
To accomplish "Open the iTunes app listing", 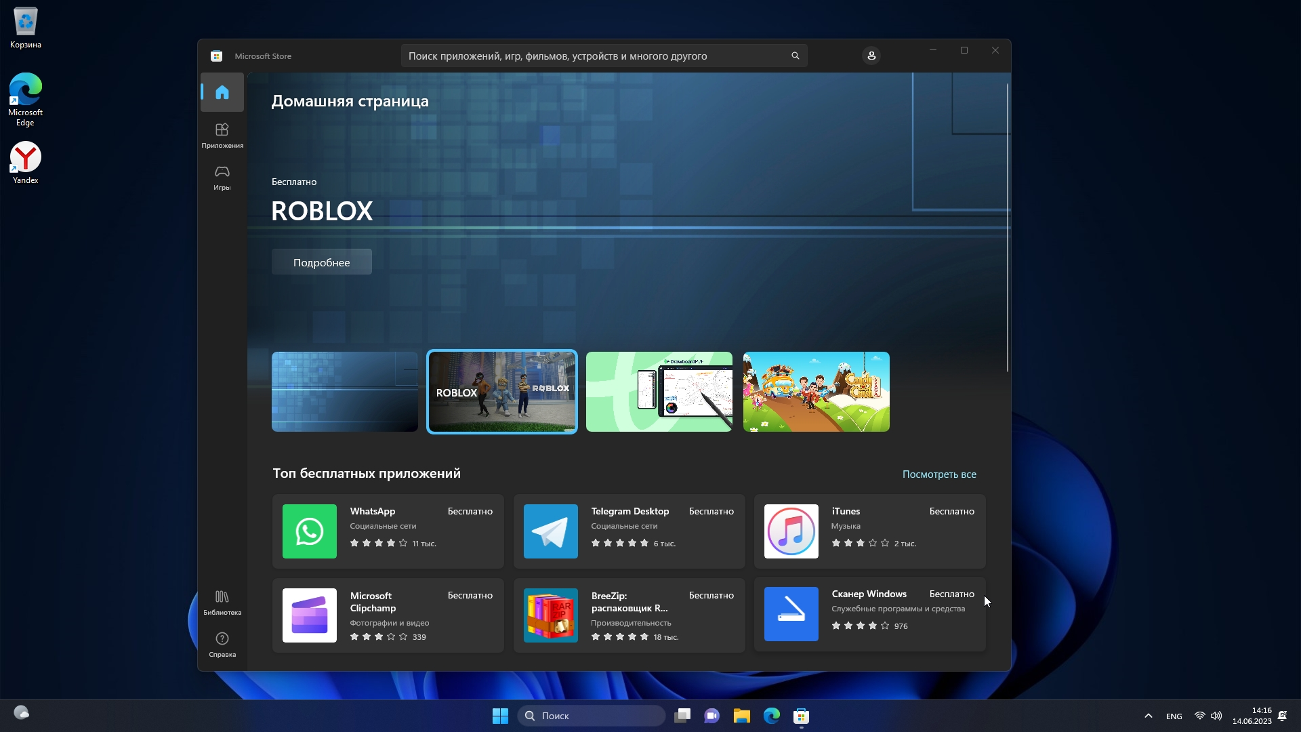I will 869,531.
